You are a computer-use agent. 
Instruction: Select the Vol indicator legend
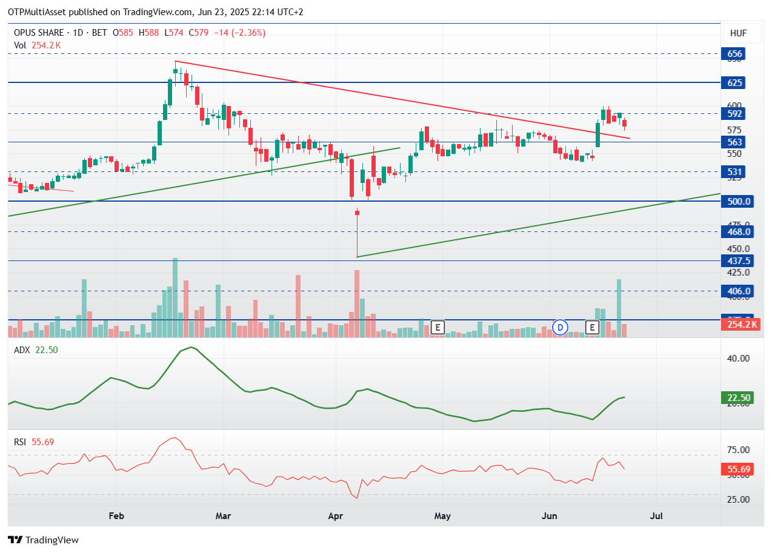coord(20,45)
